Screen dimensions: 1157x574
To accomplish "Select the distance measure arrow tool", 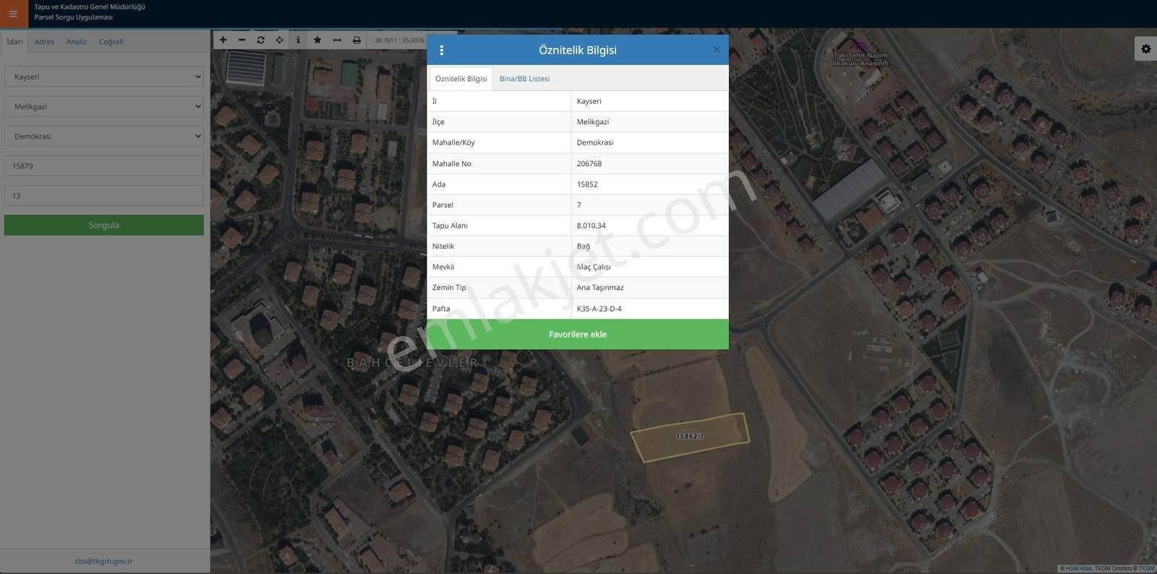I will [x=337, y=40].
